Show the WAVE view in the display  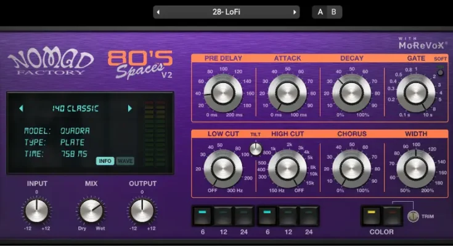tap(125, 161)
